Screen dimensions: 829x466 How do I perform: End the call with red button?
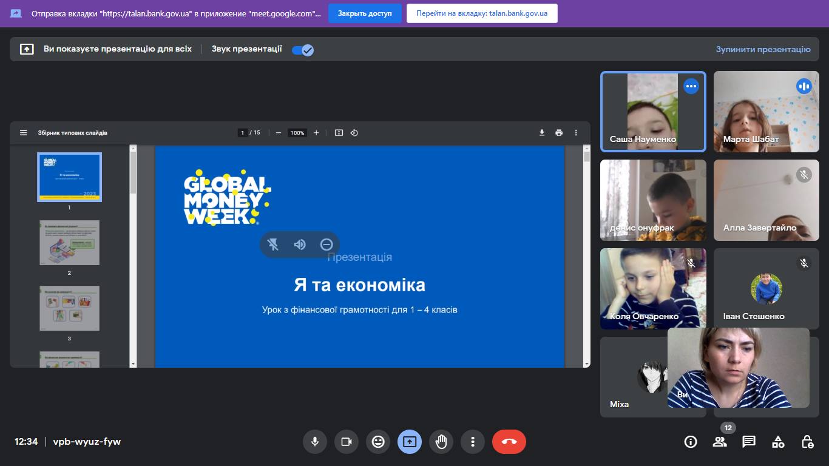509,442
